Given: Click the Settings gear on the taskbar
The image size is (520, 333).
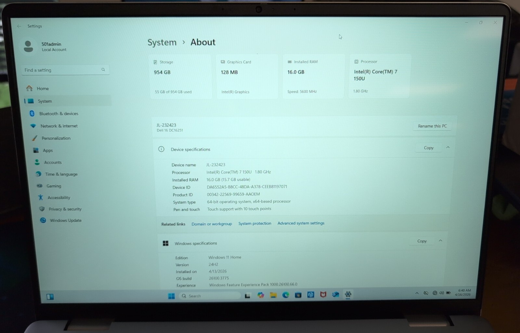Looking at the screenshot, I should (348, 294).
